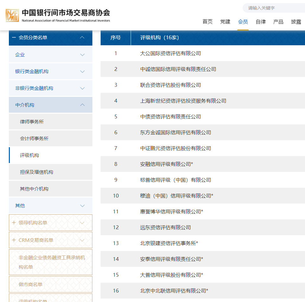Open the 披露 navigation menu item
Viewport: 305px width, 302px height.
(296, 22)
